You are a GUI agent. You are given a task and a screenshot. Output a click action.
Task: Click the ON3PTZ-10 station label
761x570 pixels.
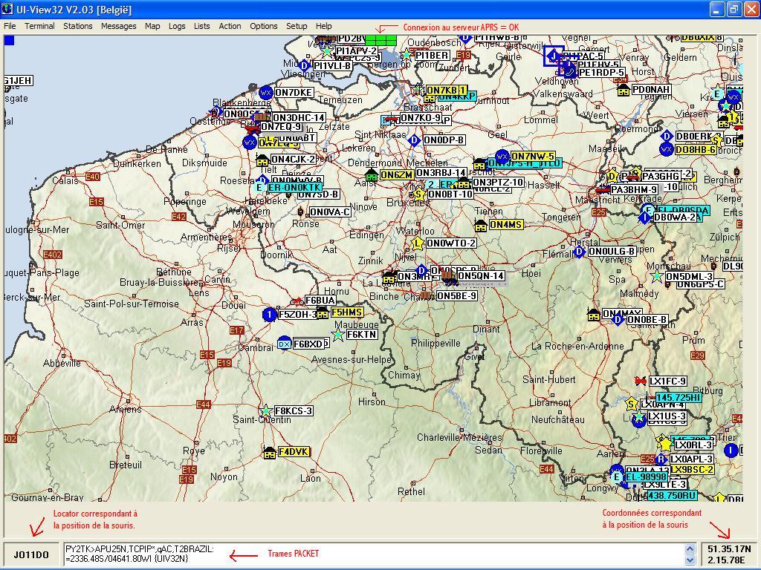click(498, 183)
